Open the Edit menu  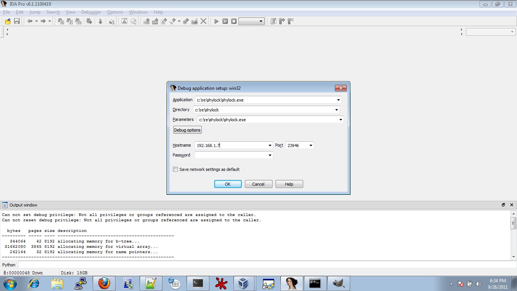coord(20,12)
